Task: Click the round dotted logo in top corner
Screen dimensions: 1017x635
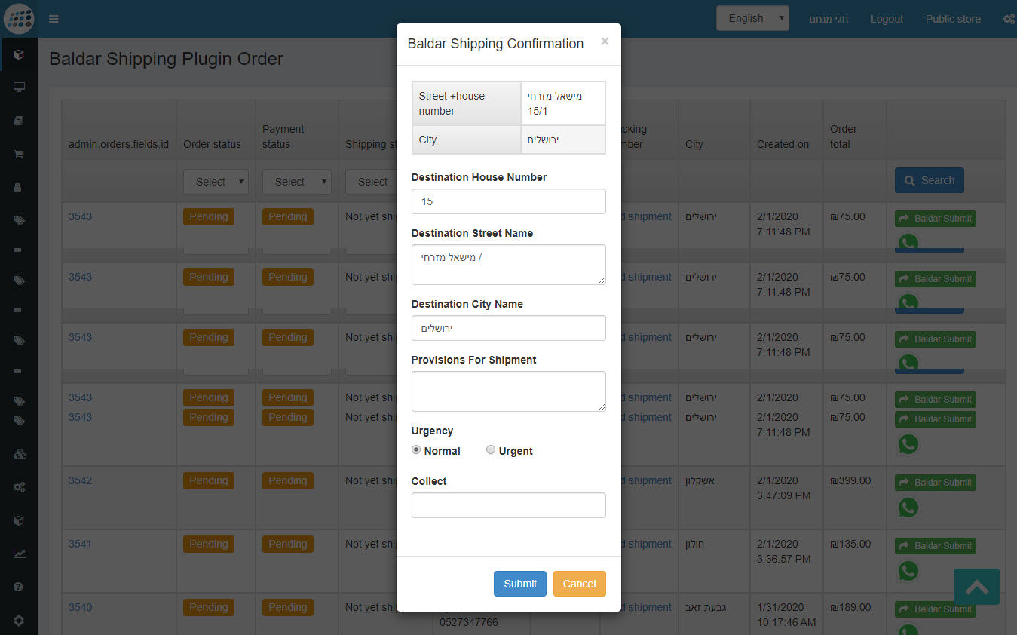Action: tap(19, 19)
